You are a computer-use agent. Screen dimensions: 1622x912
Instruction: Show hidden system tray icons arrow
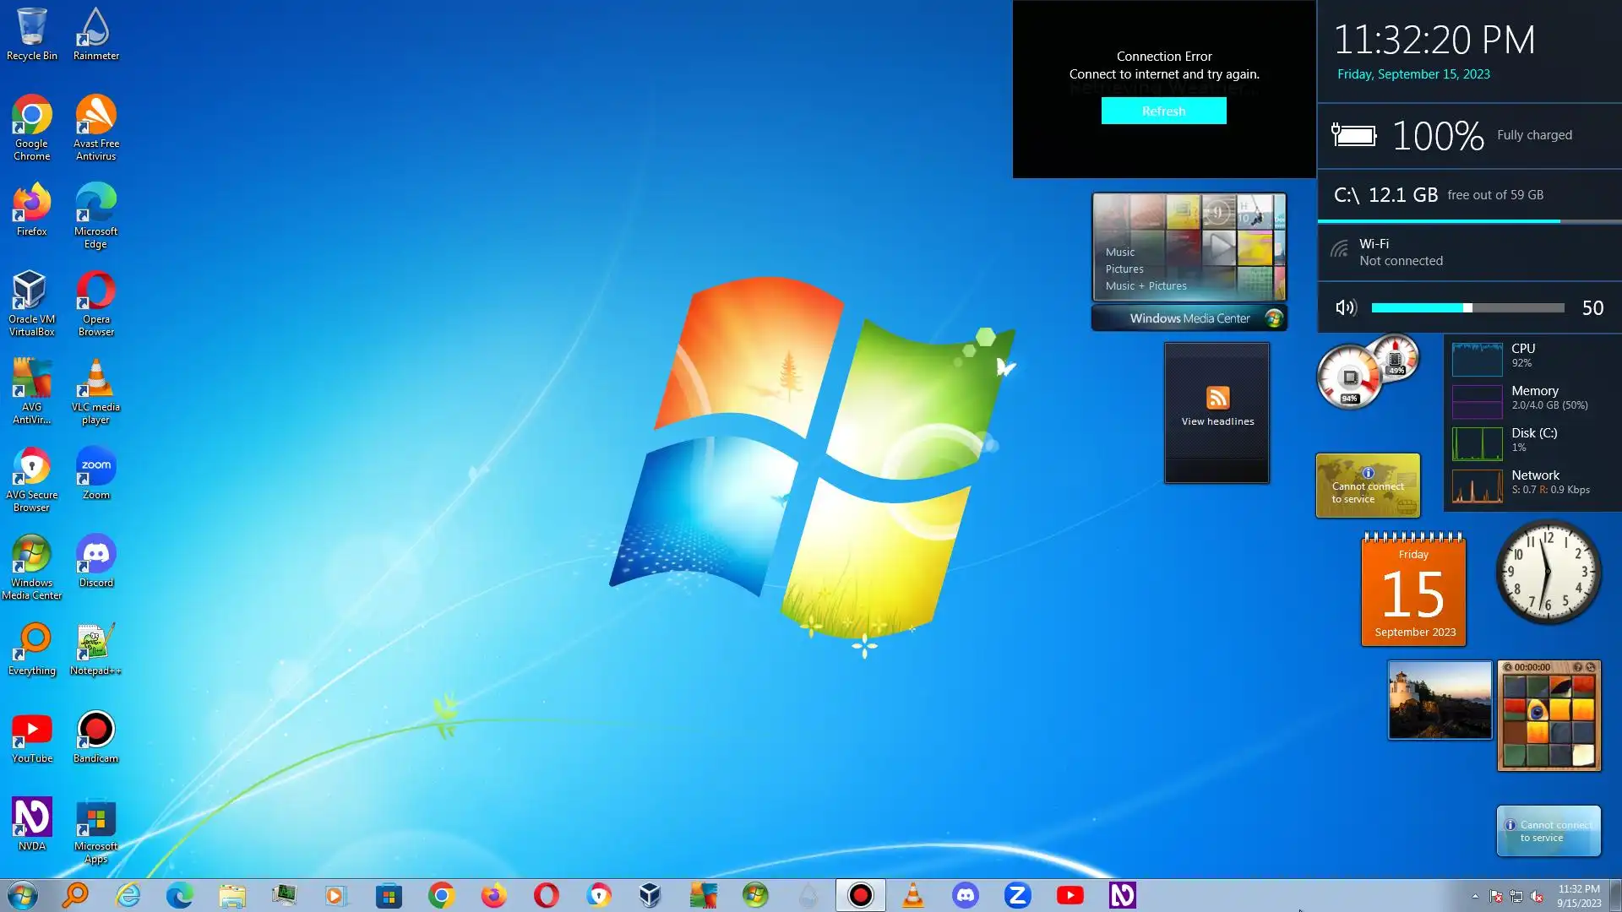1475,896
